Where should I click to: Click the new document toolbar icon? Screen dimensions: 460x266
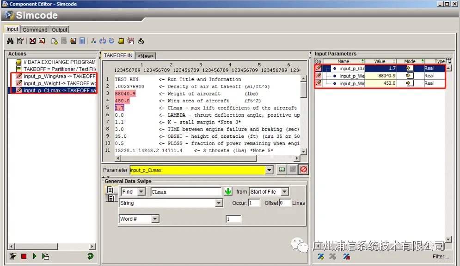coord(54,41)
